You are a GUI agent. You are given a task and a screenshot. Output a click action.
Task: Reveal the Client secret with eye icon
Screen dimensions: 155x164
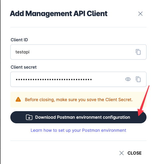click(x=128, y=79)
